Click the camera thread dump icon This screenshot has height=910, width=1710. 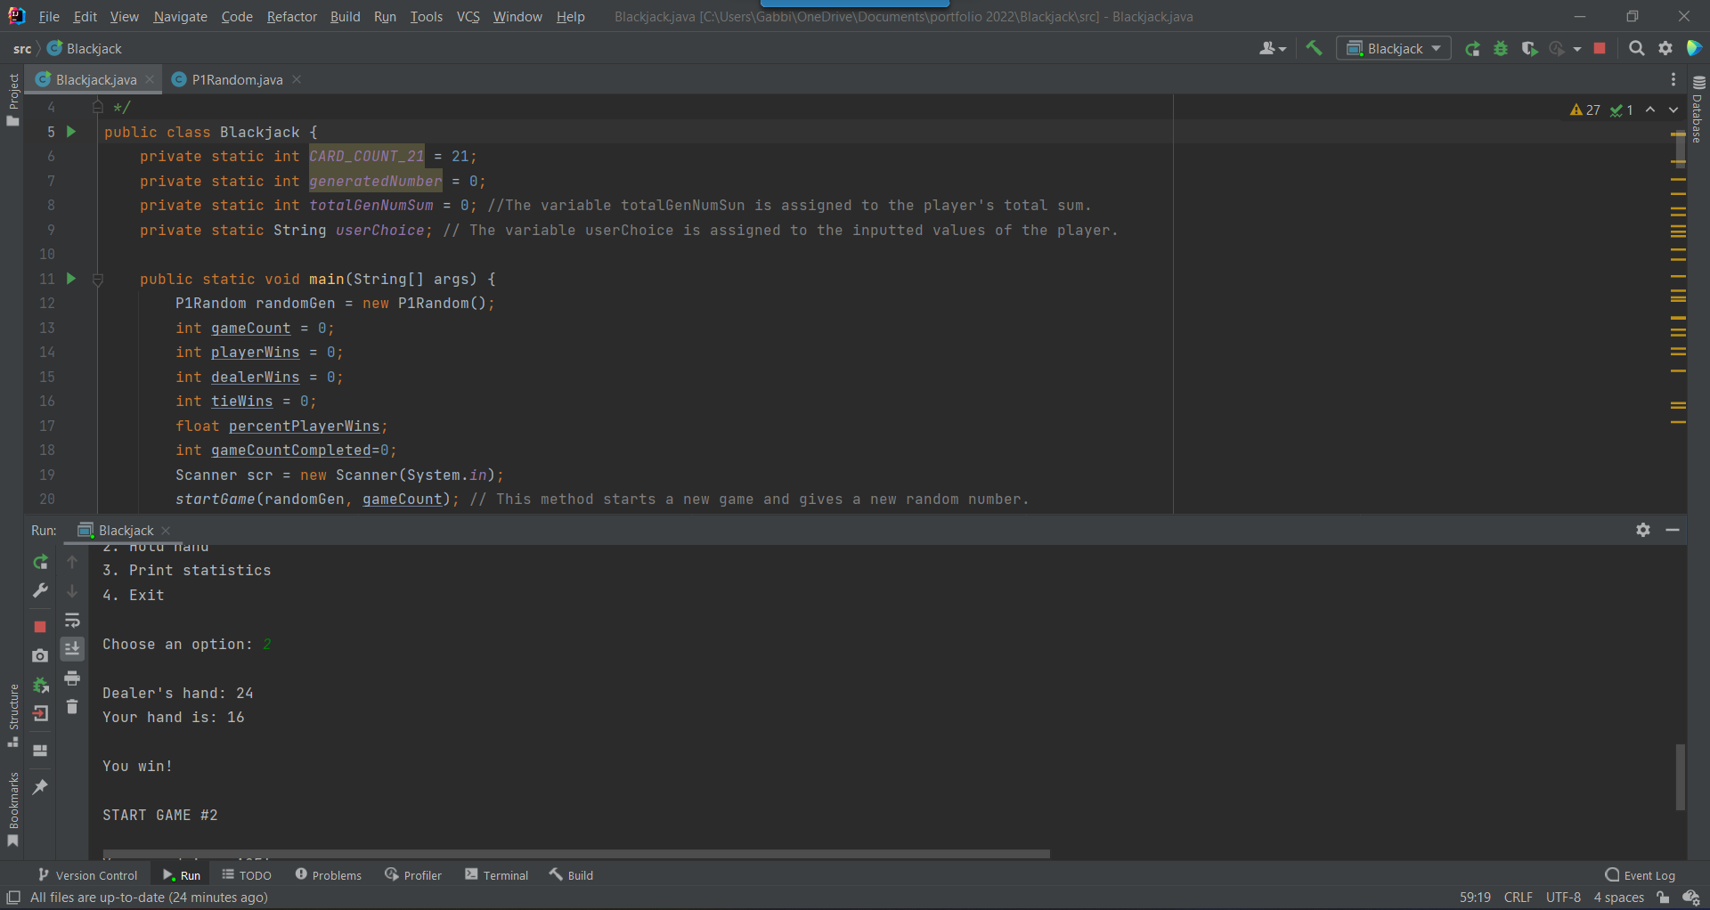point(40,655)
